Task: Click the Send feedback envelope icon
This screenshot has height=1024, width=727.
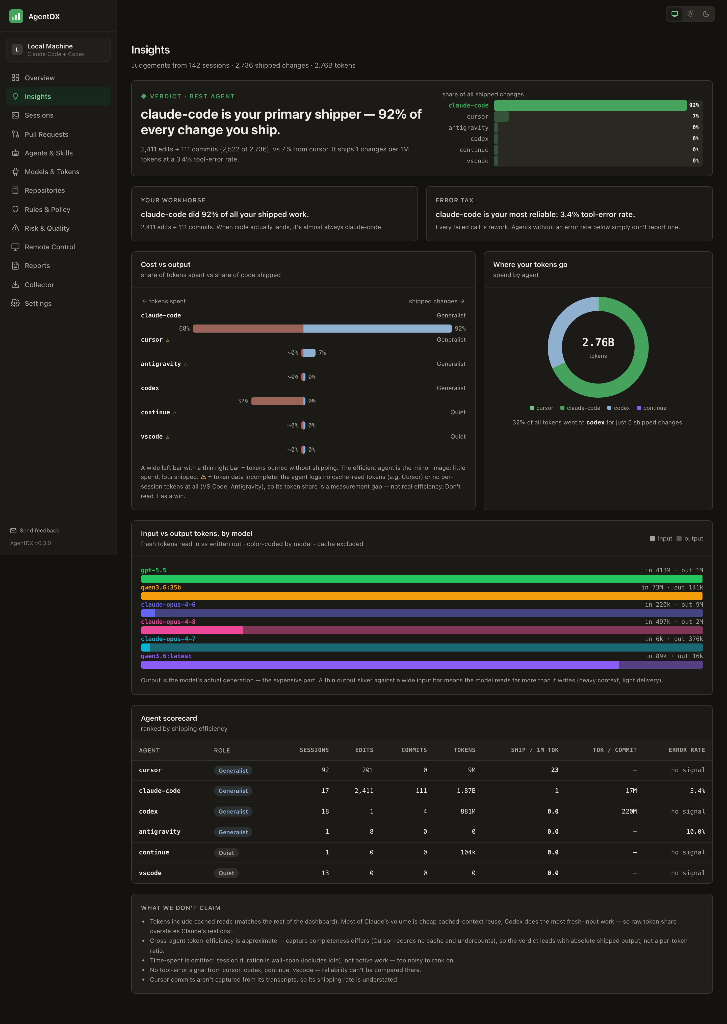Action: click(x=13, y=530)
